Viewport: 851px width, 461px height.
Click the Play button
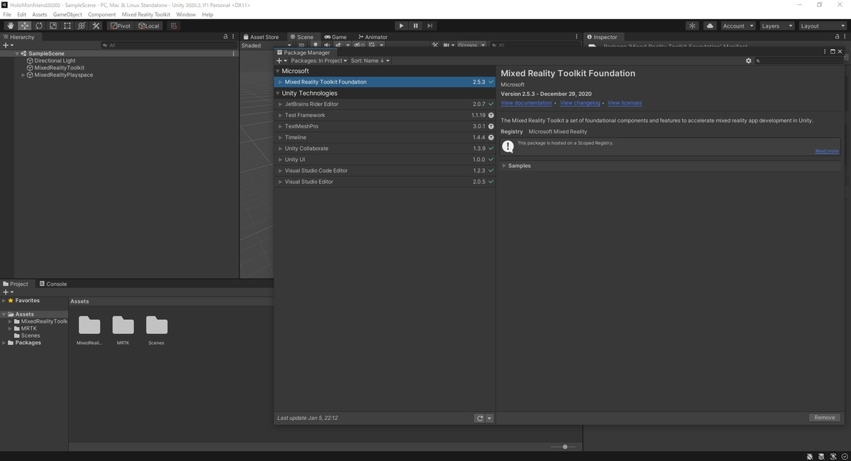click(401, 26)
